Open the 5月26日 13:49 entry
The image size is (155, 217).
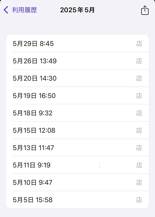(77, 61)
